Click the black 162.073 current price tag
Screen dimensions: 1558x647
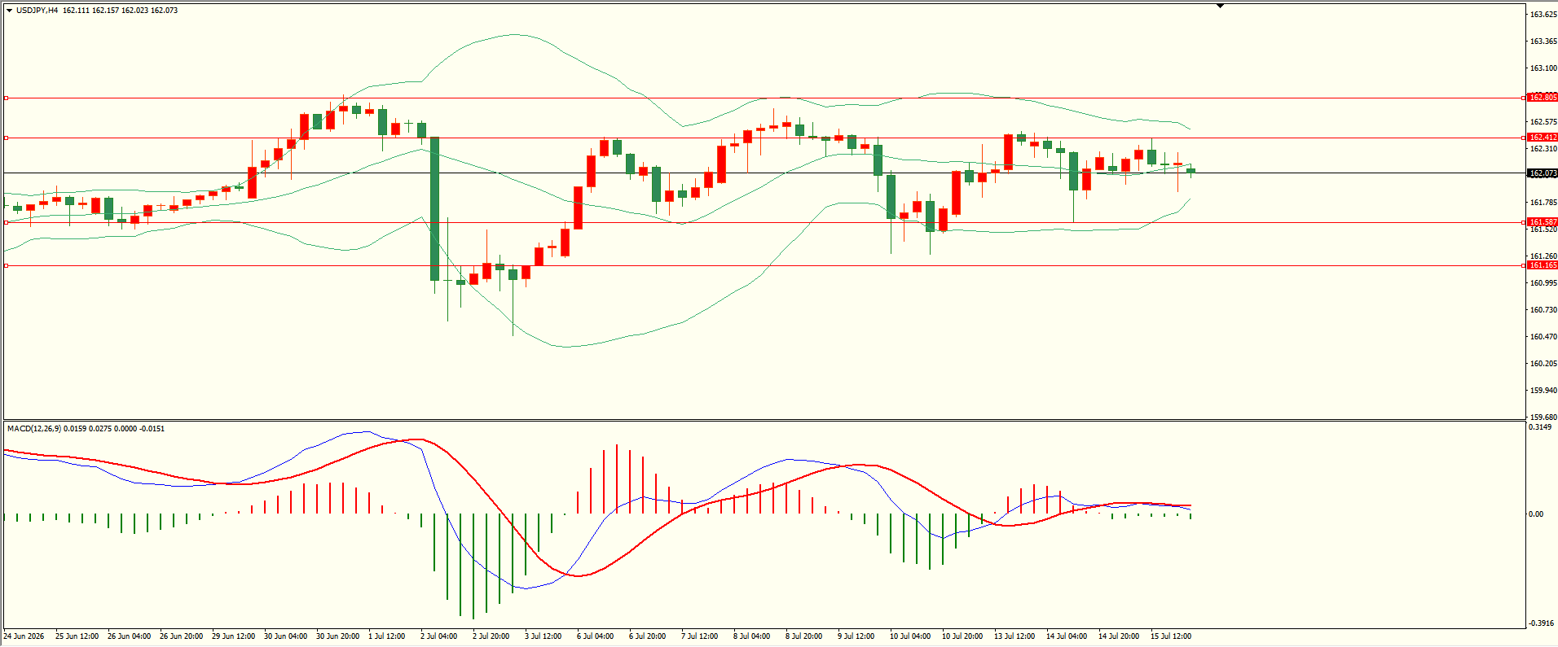point(1543,173)
